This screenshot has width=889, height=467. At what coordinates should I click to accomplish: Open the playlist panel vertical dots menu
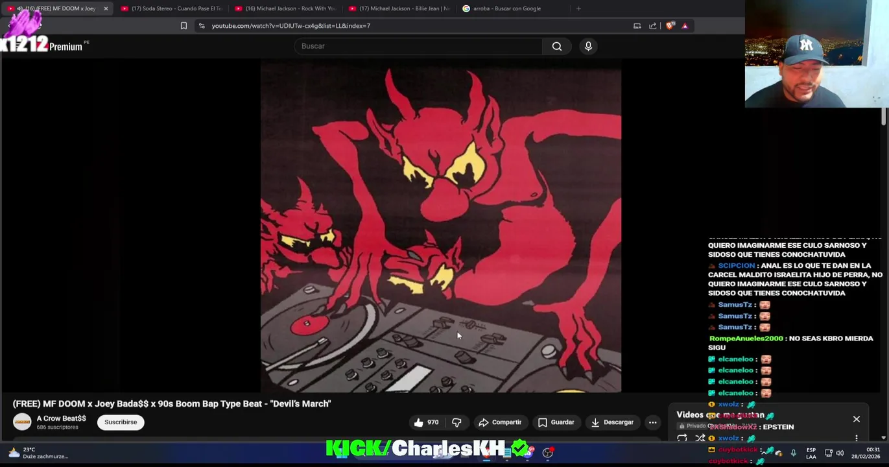[857, 438]
